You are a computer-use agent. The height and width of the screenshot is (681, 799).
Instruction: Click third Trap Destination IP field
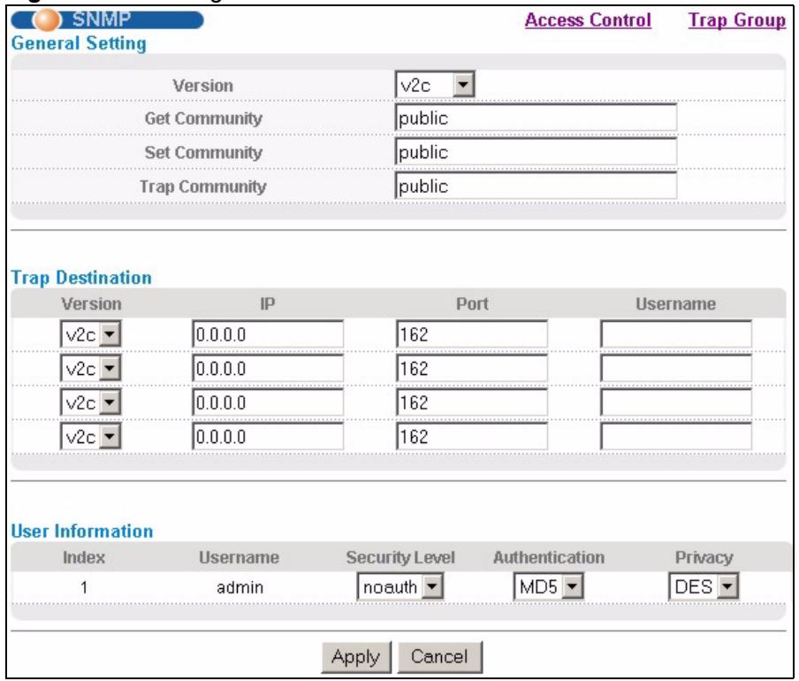click(x=268, y=402)
